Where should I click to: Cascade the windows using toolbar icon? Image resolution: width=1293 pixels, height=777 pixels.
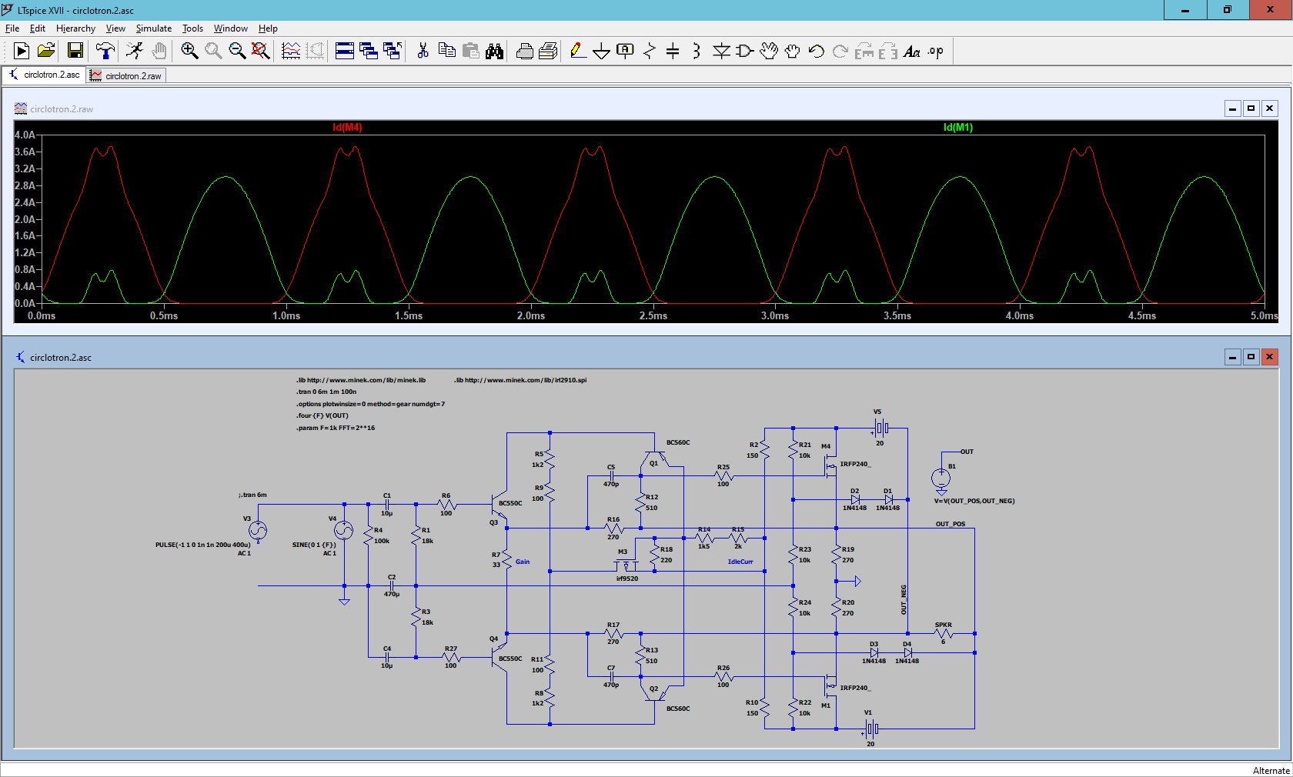tap(369, 51)
